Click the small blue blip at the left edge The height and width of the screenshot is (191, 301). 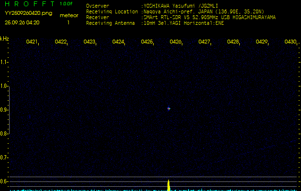[x=30, y=116]
